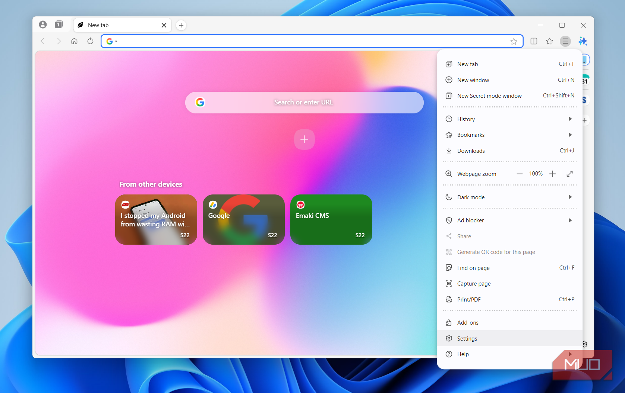The image size is (625, 393).
Task: Go to the home page icon
Action: 75,41
